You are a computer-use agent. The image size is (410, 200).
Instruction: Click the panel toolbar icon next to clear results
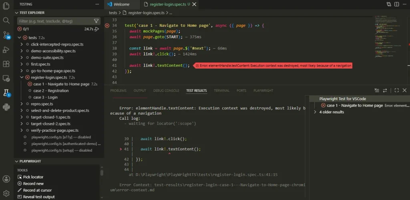[385, 91]
